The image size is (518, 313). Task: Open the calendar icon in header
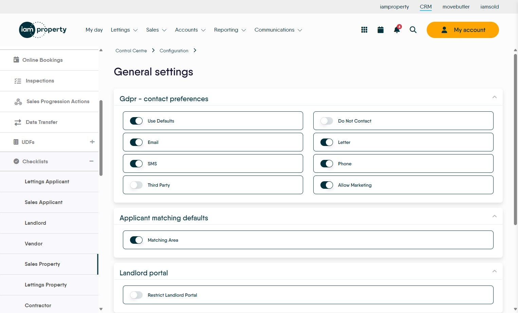[x=381, y=30]
